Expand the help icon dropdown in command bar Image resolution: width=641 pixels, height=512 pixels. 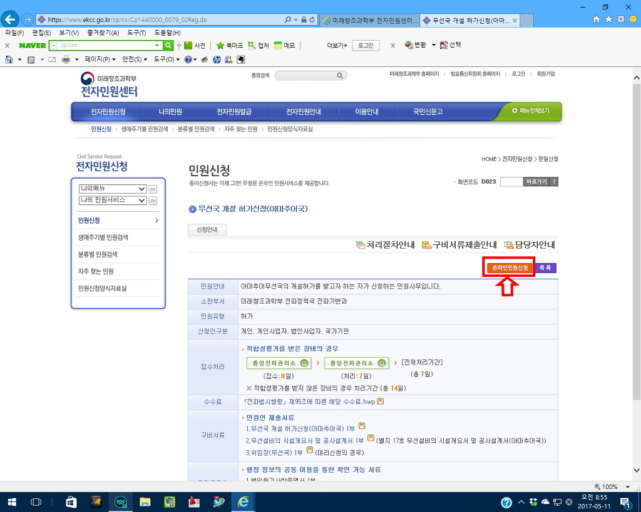(x=195, y=59)
